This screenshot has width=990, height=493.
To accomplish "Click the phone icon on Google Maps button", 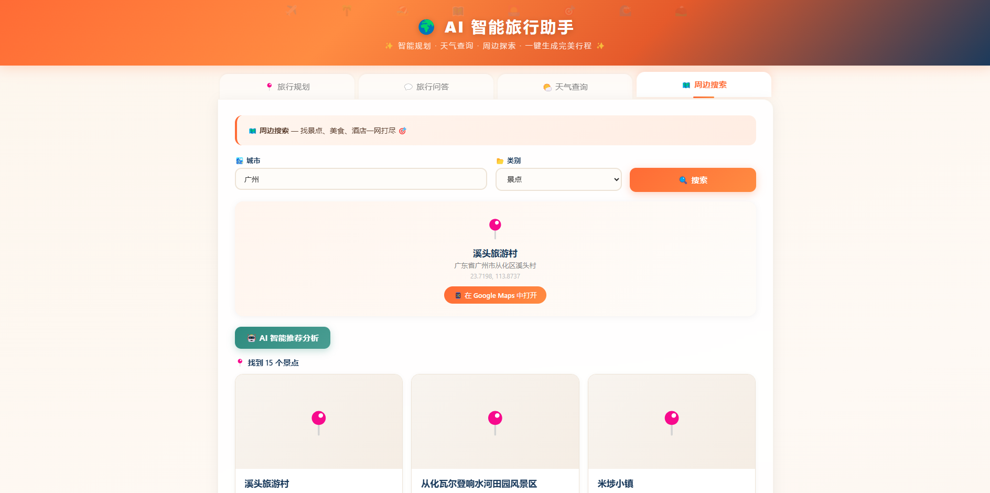I will coord(458,296).
